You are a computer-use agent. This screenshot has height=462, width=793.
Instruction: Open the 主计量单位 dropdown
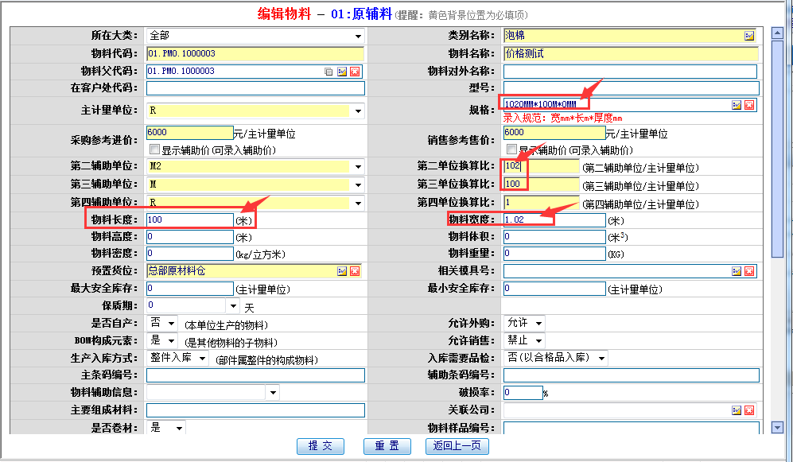click(358, 111)
